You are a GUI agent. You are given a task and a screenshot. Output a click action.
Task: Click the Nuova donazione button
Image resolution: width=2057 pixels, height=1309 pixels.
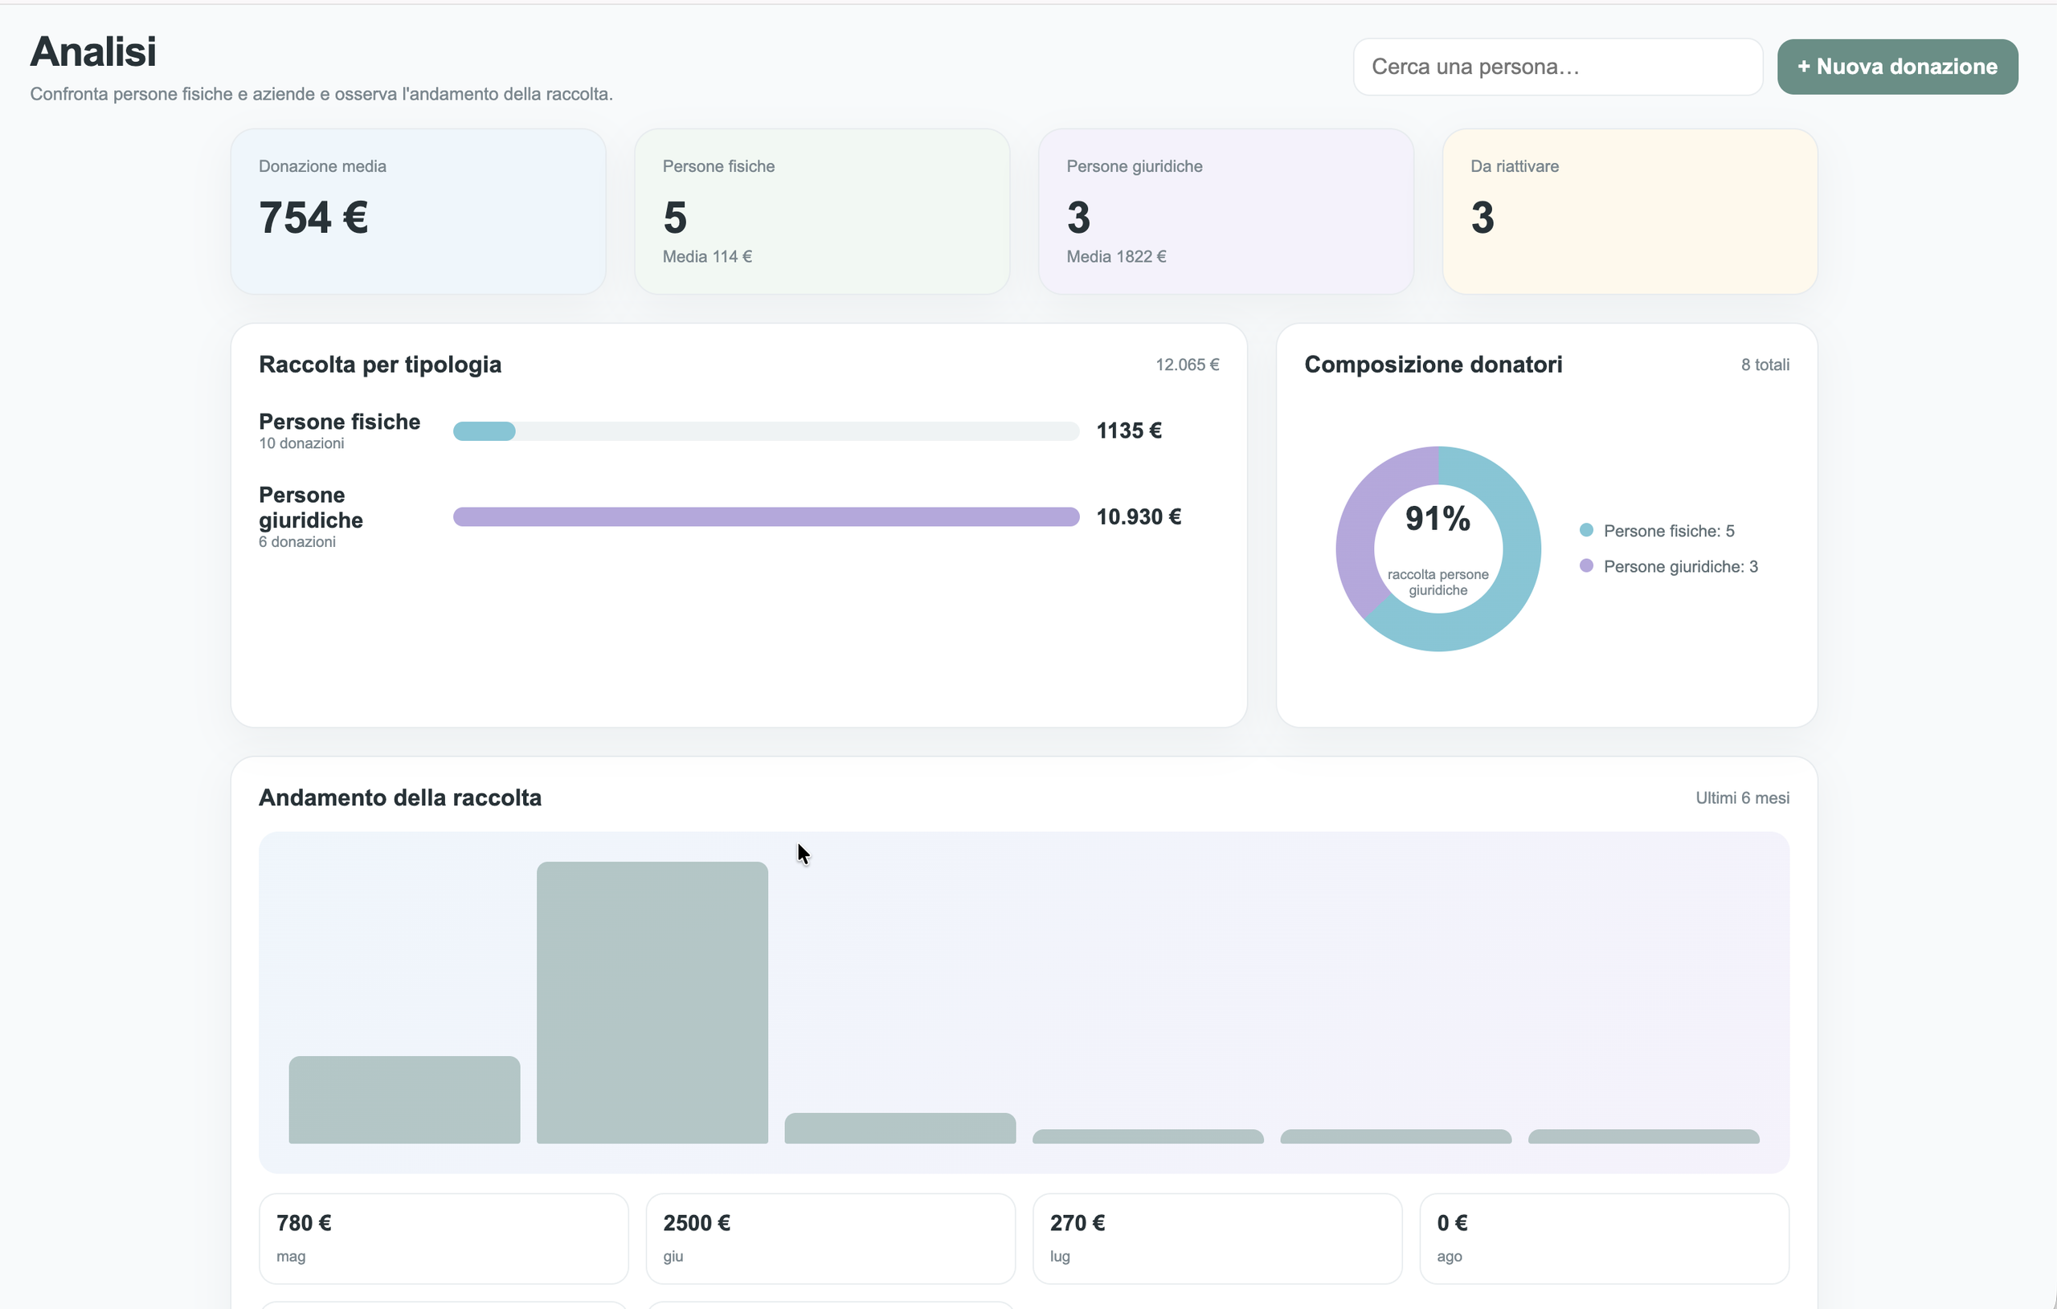[1897, 67]
